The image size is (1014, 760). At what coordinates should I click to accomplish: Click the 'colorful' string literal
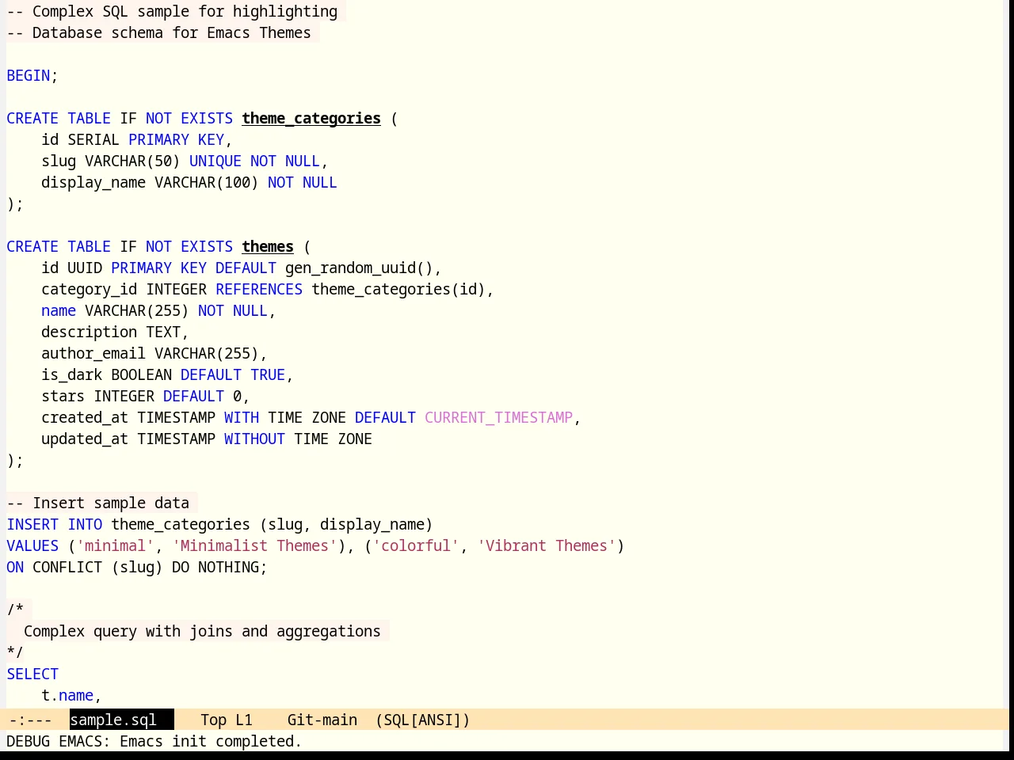(416, 545)
